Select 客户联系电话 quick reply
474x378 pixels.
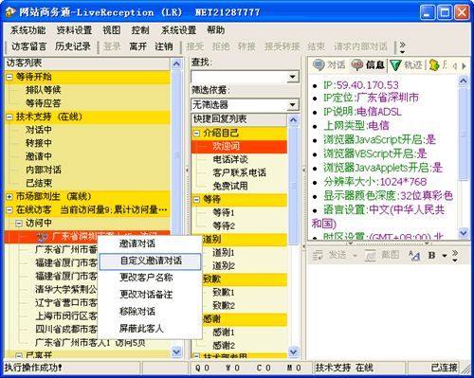click(239, 173)
